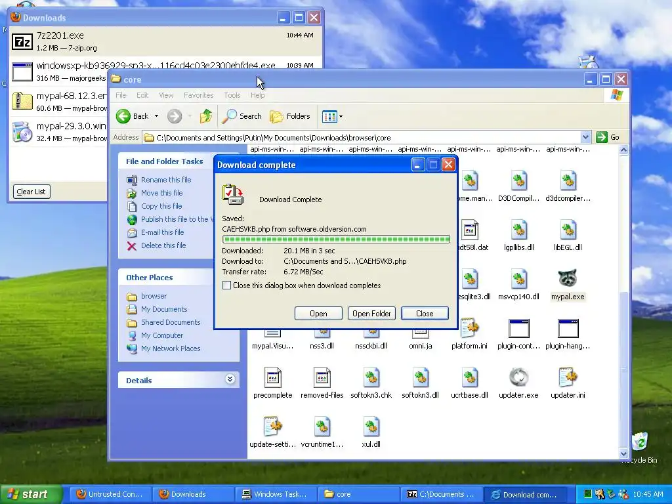
Task: Expand the Address bar dropdown
Action: coord(585,138)
